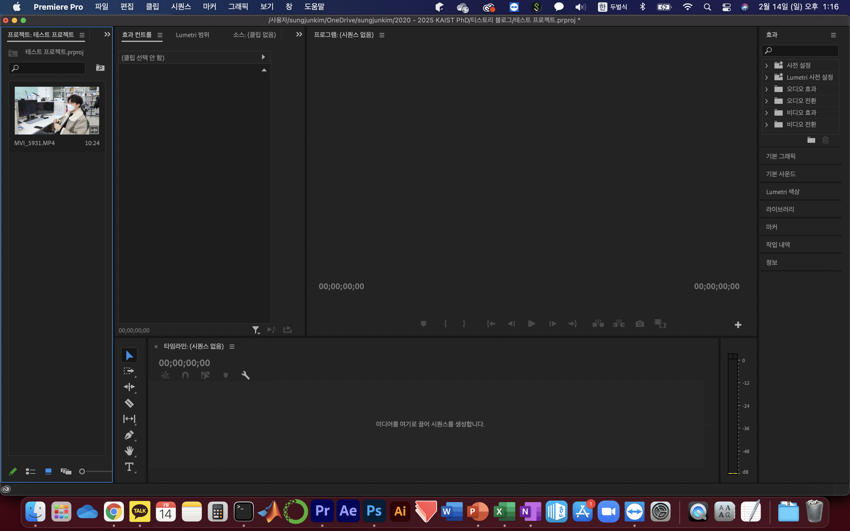Expand the 비디오 효과 folder
Image resolution: width=850 pixels, height=531 pixels.
coord(766,113)
